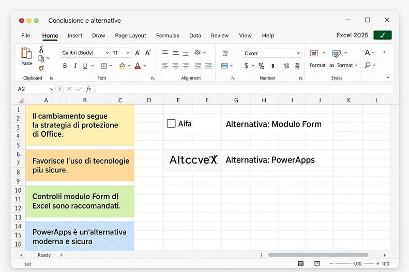Click the horizontal scrollbar at the bottom
Screen dimensions: 409x272
(x=318, y=255)
